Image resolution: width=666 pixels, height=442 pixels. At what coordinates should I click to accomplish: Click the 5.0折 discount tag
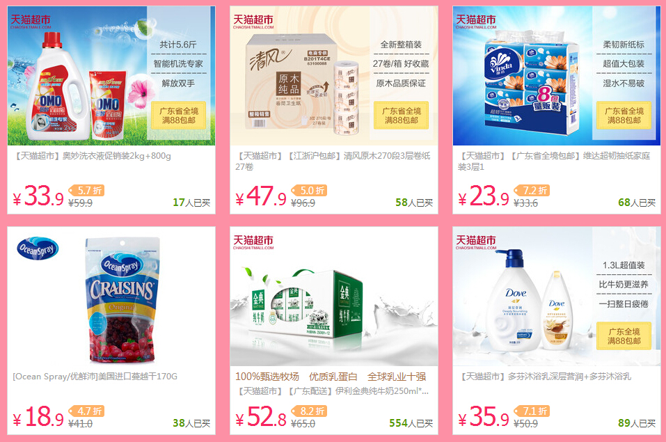(x=309, y=190)
